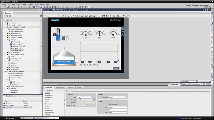Collapse the Details view panel

tap(4, 96)
